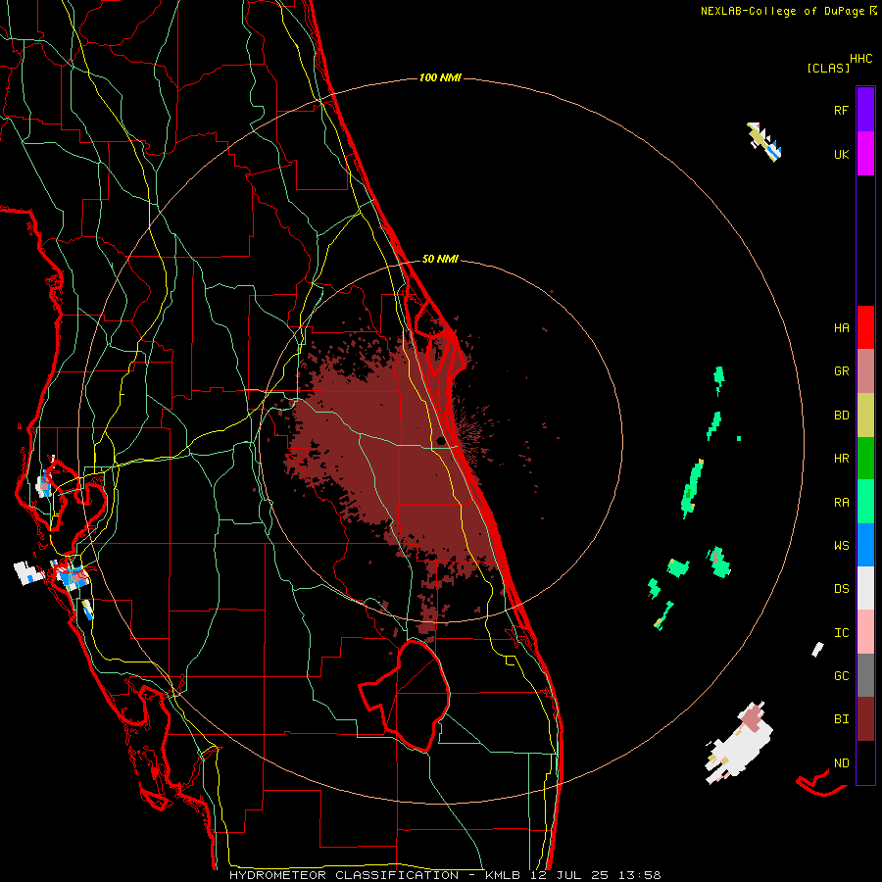Click the white dry snow echo cluster
Screen dimensions: 882x882
click(x=738, y=744)
